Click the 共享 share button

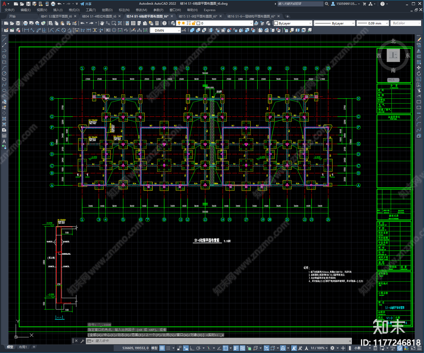[x=86, y=4]
